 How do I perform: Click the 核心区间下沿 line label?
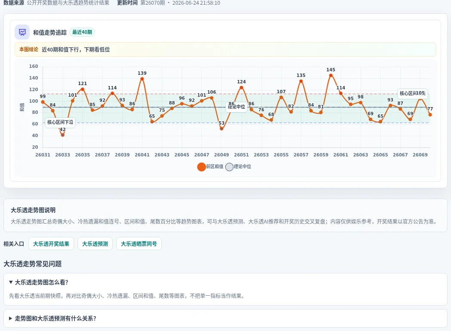click(60, 123)
